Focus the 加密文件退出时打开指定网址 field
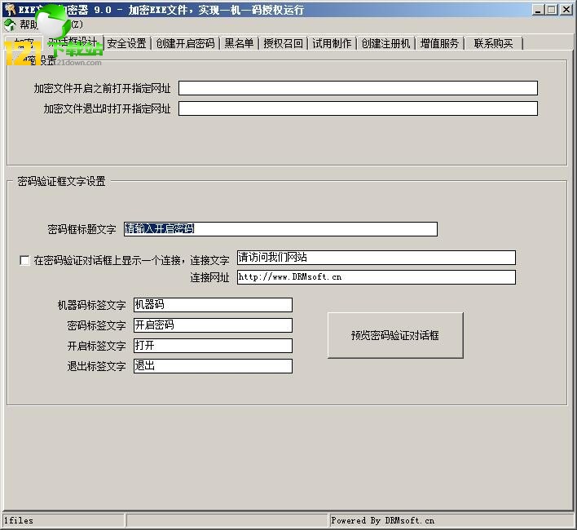577x530 pixels. point(358,108)
